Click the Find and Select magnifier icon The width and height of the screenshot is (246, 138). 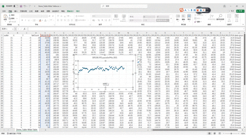pyautogui.click(x=220, y=16)
